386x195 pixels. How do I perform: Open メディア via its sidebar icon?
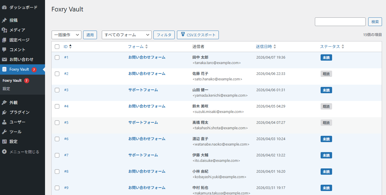coord(5,30)
